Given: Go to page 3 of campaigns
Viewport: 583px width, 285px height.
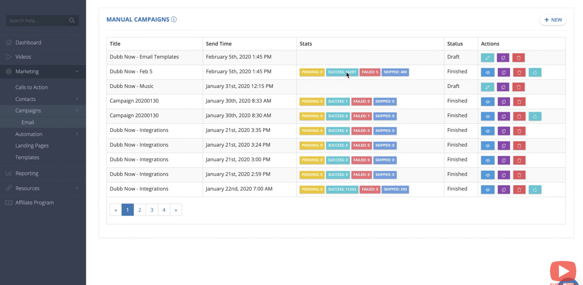Looking at the screenshot, I should pos(152,210).
